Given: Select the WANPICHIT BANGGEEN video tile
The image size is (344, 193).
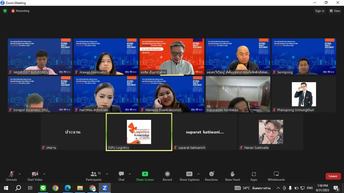Looking at the screenshot, I should [40, 56].
